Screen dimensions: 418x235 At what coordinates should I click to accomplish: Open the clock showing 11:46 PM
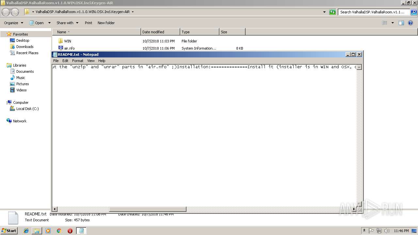click(x=401, y=231)
